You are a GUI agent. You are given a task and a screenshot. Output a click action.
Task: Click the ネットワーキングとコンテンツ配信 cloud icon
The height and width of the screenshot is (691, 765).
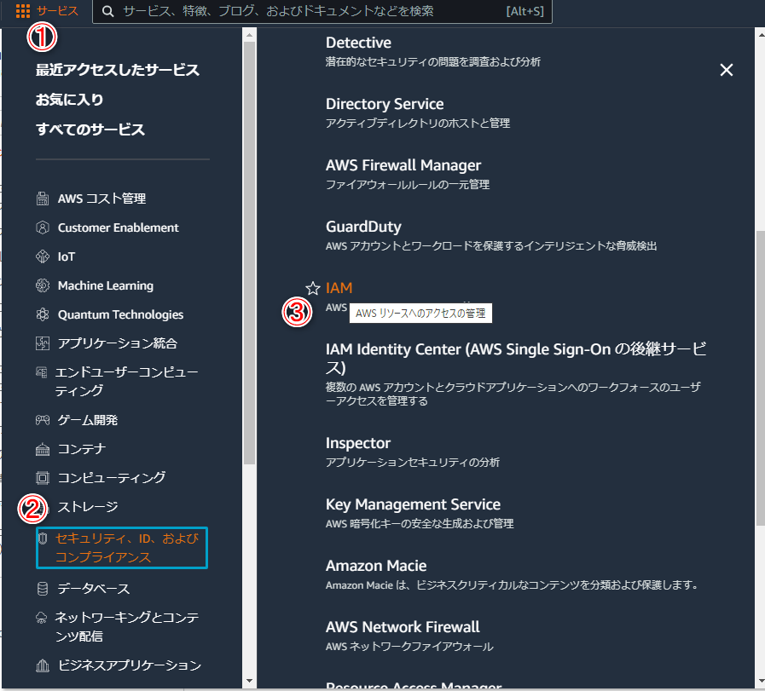(42, 618)
